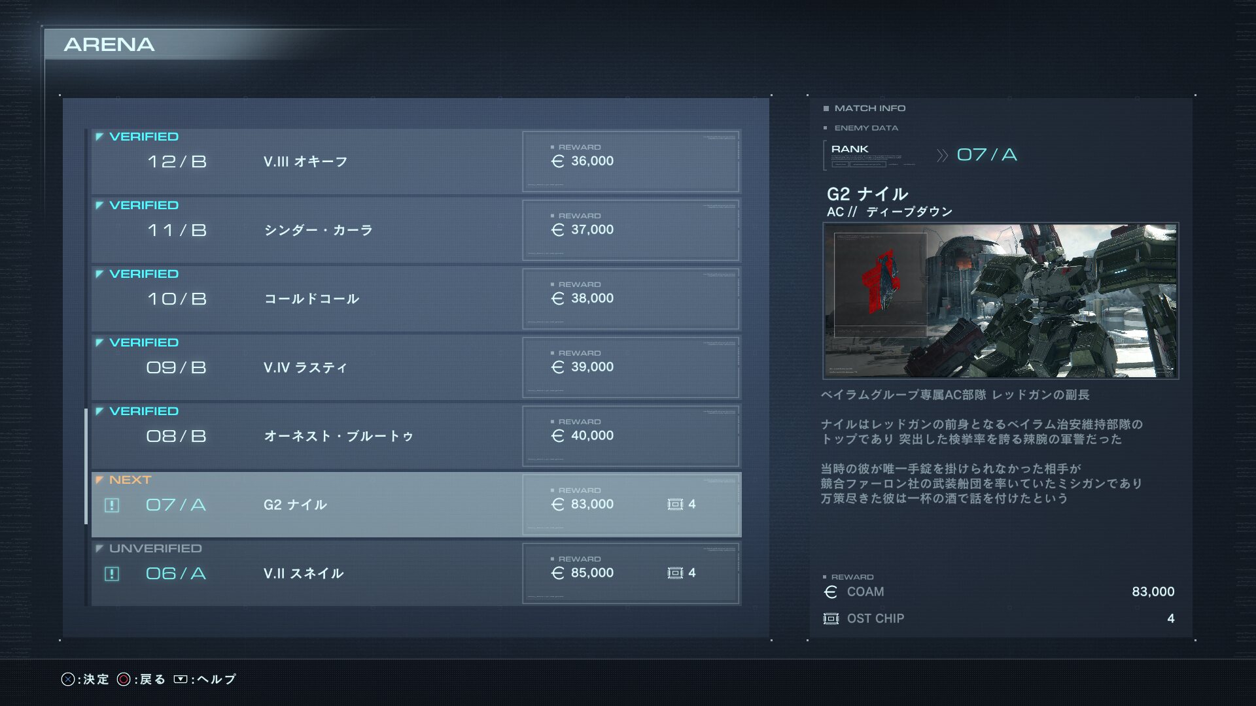Start the NEXT match against G2 ナイル
Screen dimensions: 1256x706
416,505
